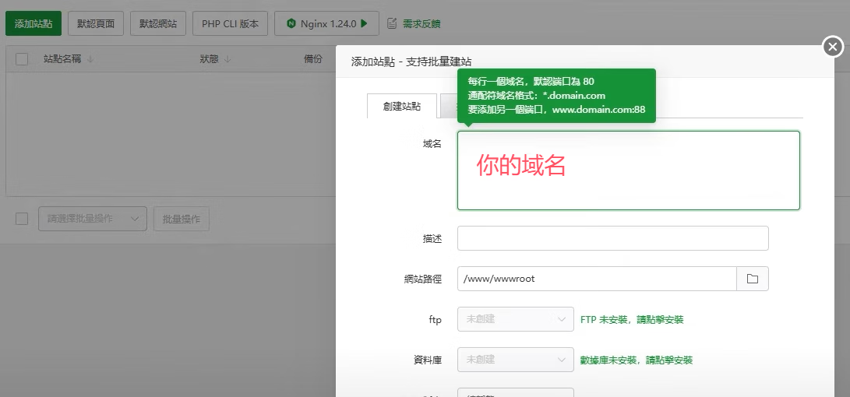Click the play arrow next to Nginx 1.24.0
850x397 pixels.
[364, 23]
